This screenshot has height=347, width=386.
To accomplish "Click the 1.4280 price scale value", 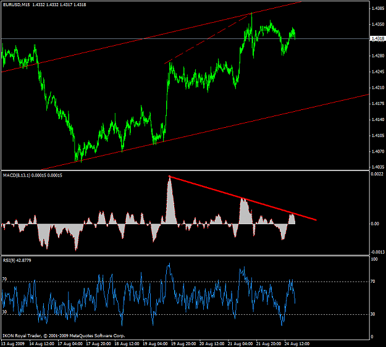I will click(x=378, y=56).
